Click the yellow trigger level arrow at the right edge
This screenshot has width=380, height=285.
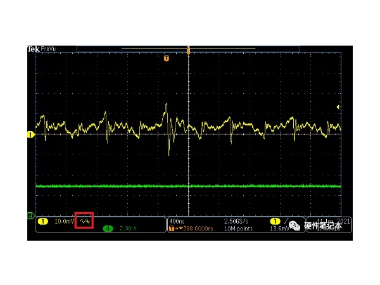click(339, 107)
